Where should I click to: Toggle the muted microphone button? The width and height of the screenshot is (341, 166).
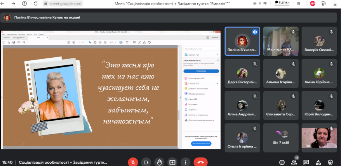click(133, 162)
